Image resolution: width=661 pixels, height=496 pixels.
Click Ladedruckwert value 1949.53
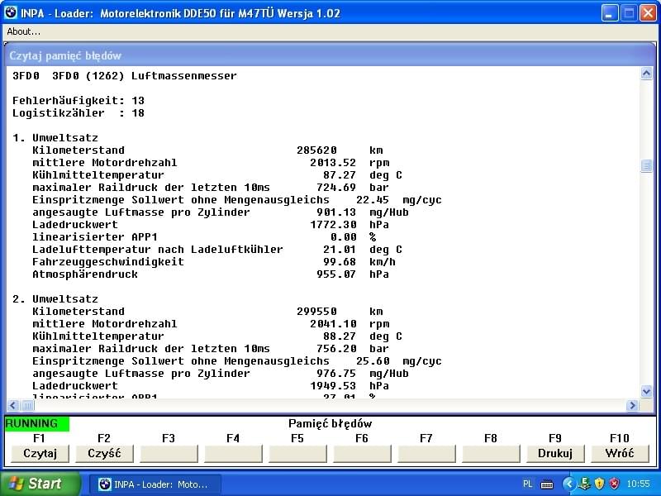[x=333, y=386]
